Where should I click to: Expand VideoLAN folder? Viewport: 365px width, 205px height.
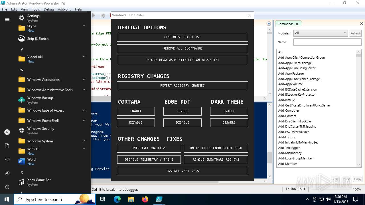84,57
